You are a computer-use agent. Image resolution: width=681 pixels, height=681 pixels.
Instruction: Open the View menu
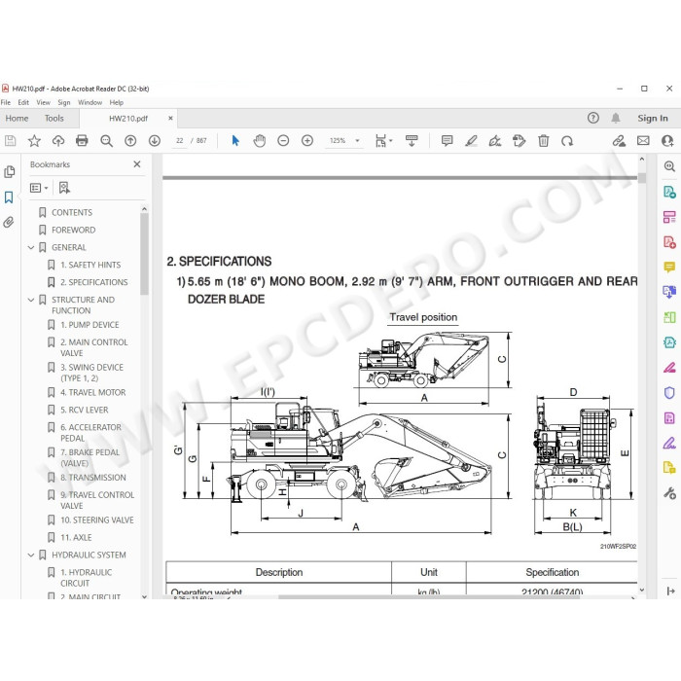[43, 102]
